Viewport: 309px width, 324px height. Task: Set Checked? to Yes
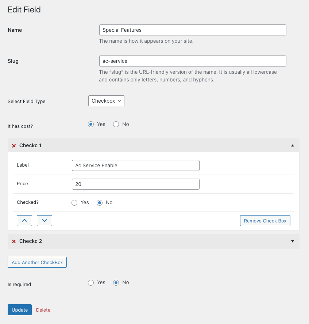74,202
